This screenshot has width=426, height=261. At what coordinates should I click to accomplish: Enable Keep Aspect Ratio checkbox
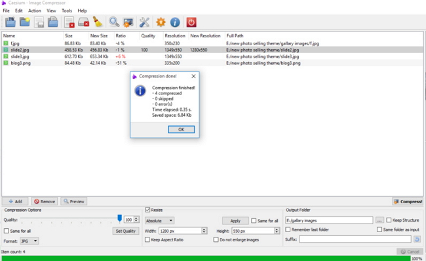(x=147, y=240)
